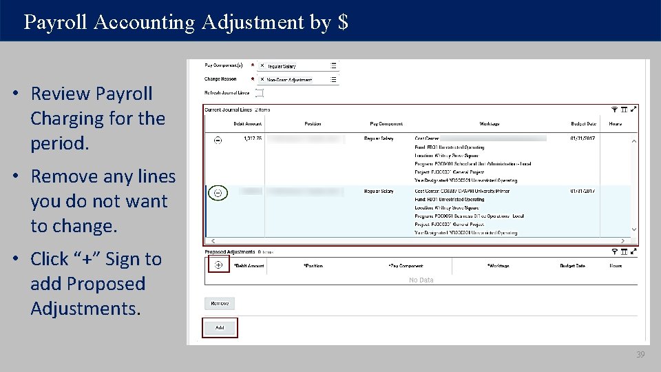Remove the first journal line with amount 1,017.75

(218, 140)
